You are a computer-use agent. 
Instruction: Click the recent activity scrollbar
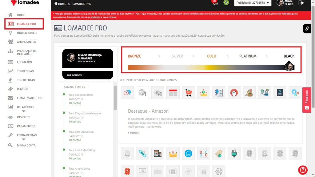coord(115,98)
